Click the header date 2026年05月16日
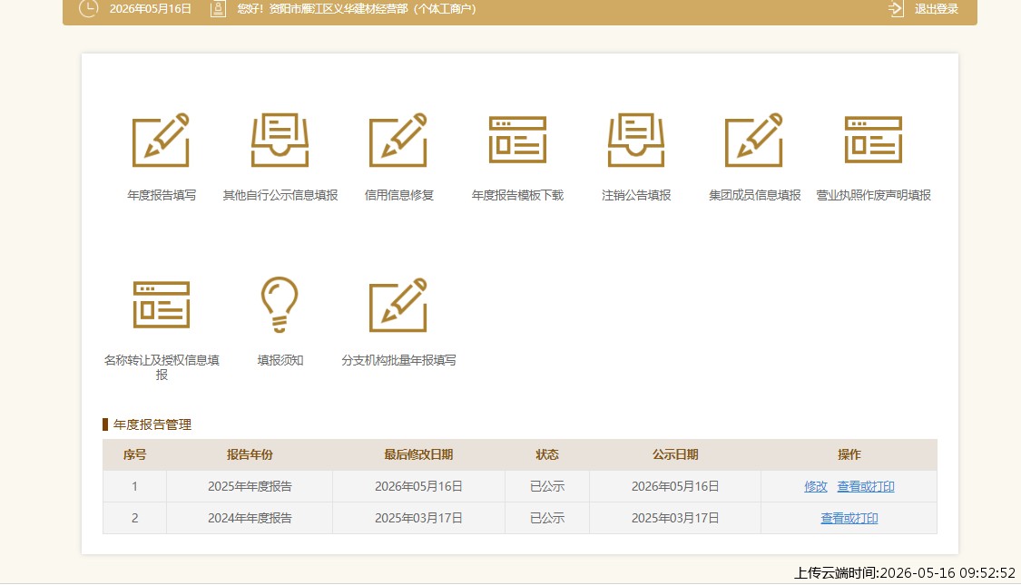The height and width of the screenshot is (585, 1021). (x=151, y=9)
